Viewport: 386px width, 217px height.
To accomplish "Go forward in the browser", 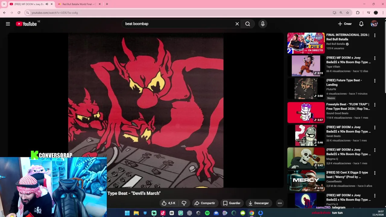I will pyautogui.click(x=11, y=13).
